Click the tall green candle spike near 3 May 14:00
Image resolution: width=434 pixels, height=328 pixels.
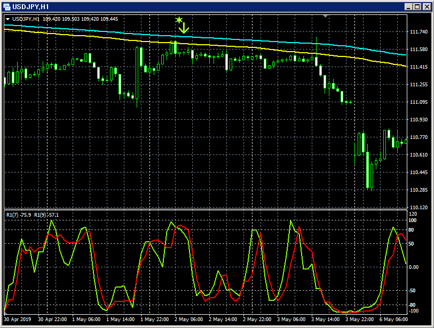point(316,53)
